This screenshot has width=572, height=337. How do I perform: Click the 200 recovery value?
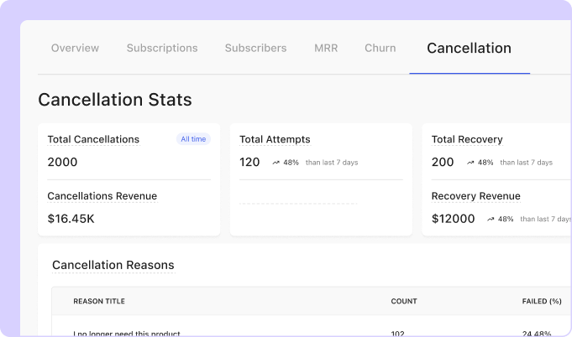point(443,162)
